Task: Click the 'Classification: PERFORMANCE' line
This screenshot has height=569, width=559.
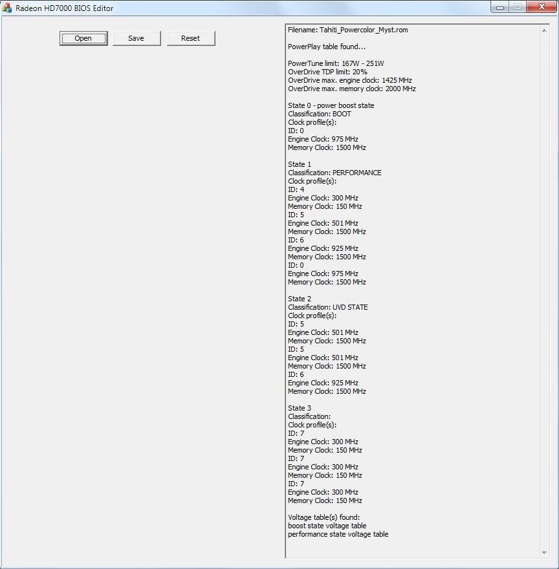Action: [334, 173]
